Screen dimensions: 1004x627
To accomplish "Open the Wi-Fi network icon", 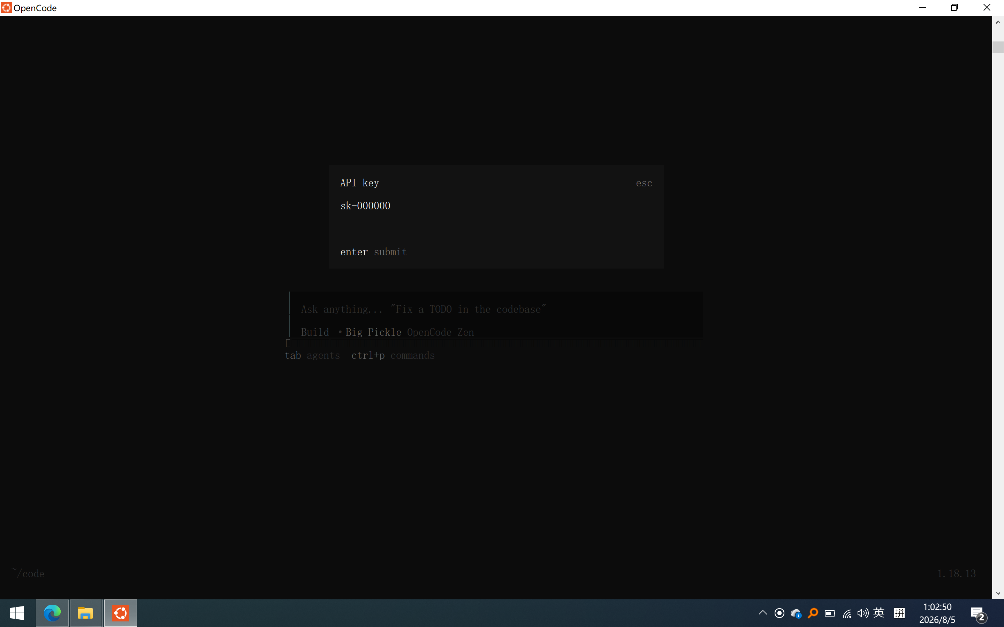I will (847, 613).
